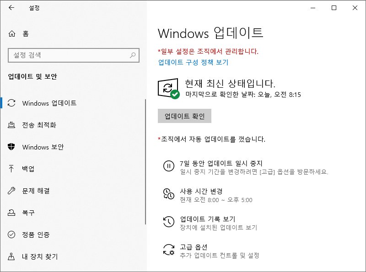Click the update status icon with green check
This screenshot has width=366, height=272.
[168, 89]
